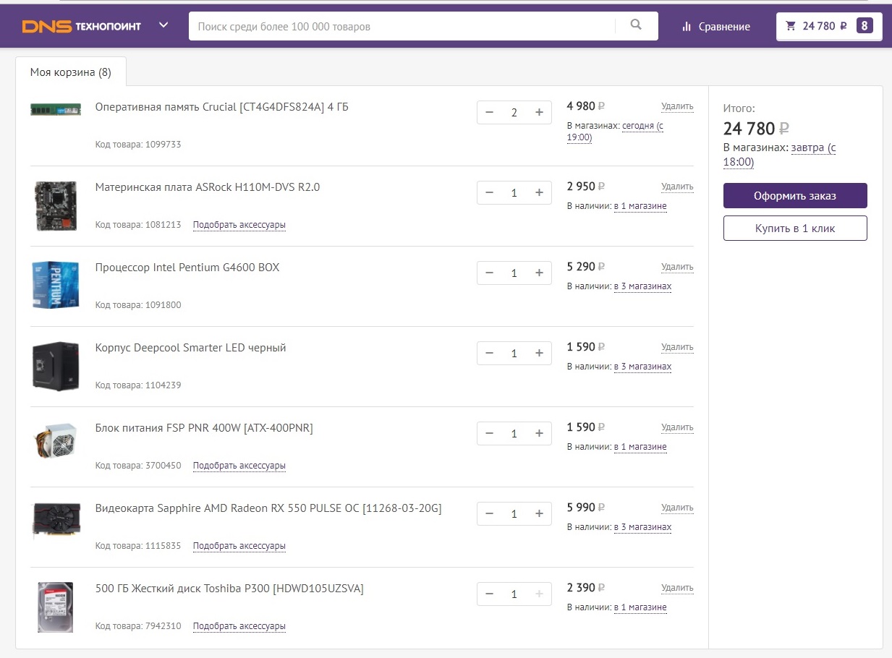
Task: Open ASRock motherboard thumbnail image
Action: [56, 206]
